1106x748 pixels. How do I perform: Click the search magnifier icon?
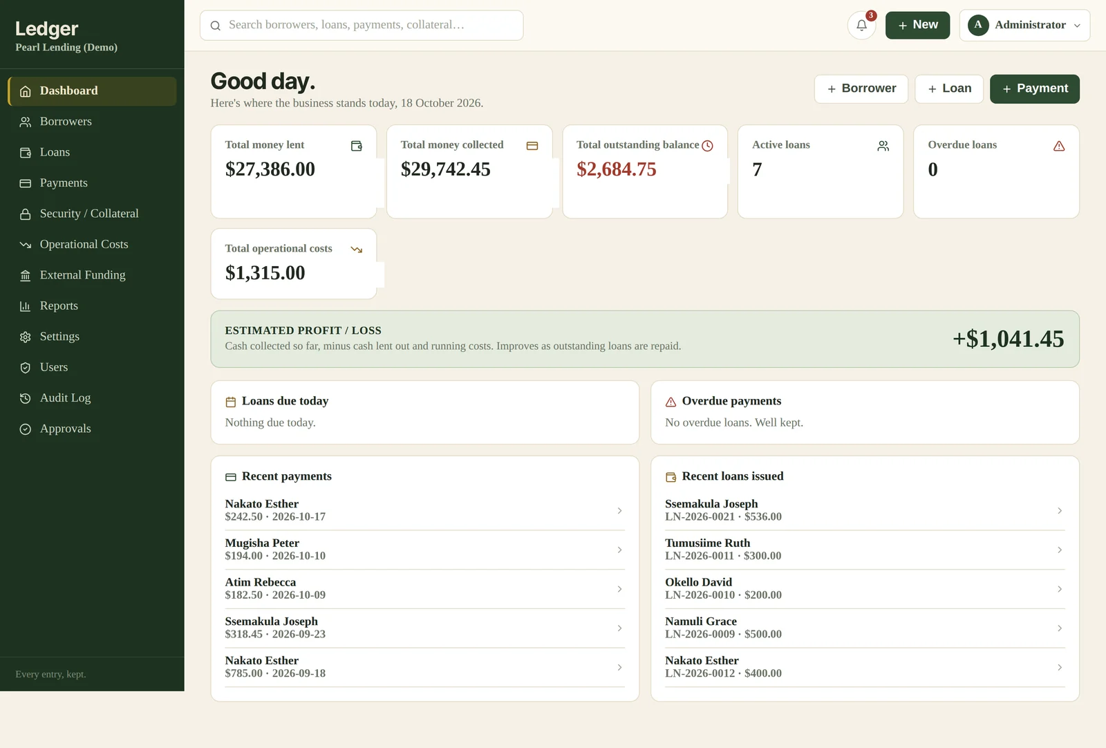pos(216,26)
